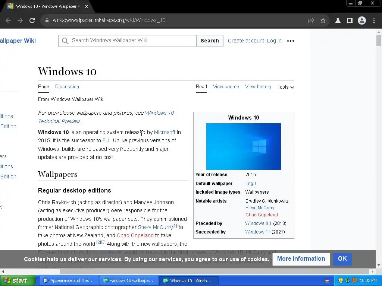Open the magnifier tray icon
Viewport: 382px width, 286px height.
pyautogui.click(x=354, y=280)
